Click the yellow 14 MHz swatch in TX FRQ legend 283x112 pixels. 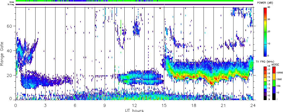click(x=265, y=80)
